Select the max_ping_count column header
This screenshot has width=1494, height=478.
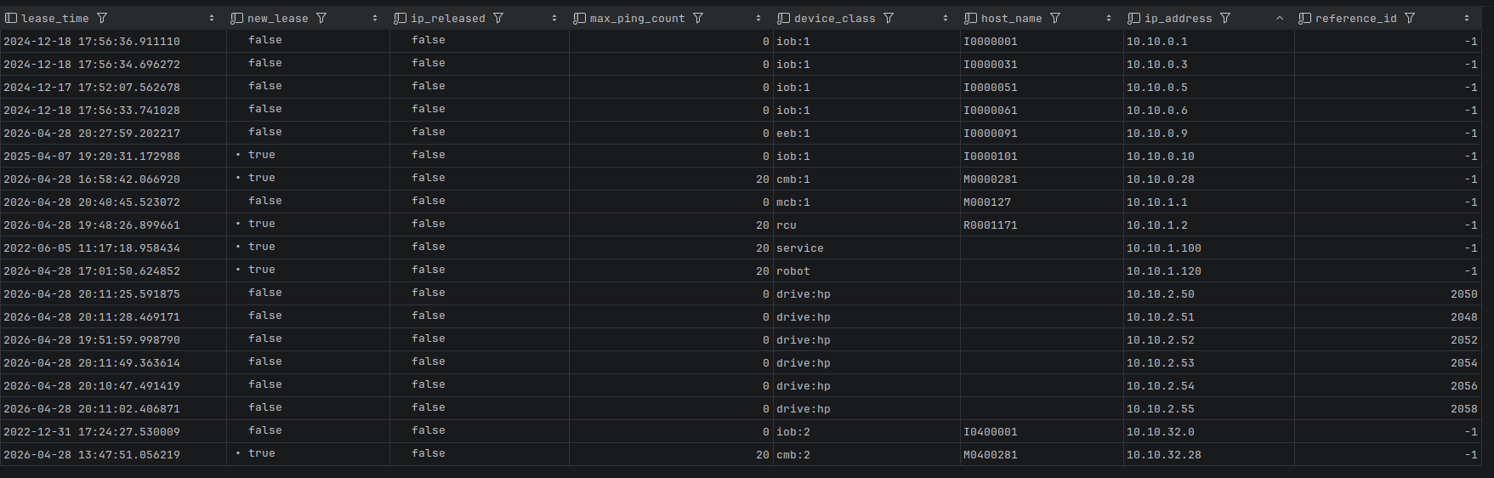click(x=637, y=18)
